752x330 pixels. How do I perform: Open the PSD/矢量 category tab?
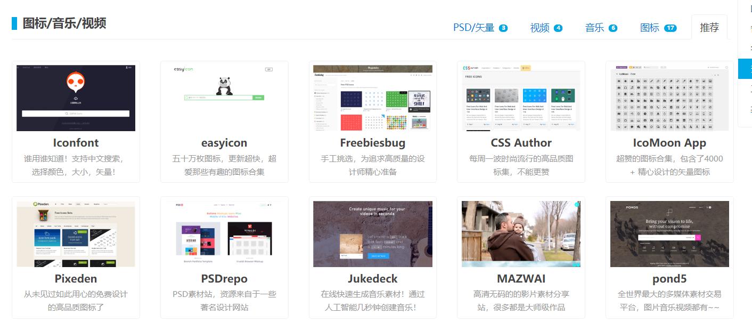[x=479, y=28]
